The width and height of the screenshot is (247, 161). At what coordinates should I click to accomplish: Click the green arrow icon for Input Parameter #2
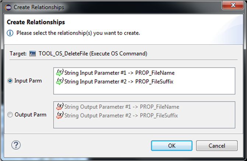[60, 81]
